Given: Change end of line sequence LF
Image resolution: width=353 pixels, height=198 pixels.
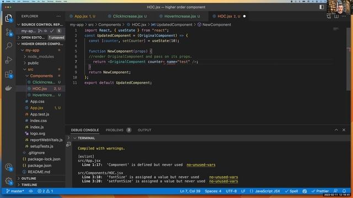Looking at the screenshot, I should 243,191.
